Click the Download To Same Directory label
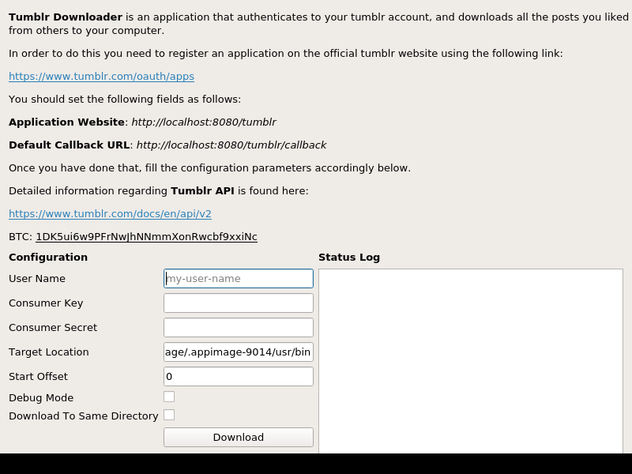Screen dimensions: 632x474 84,416
